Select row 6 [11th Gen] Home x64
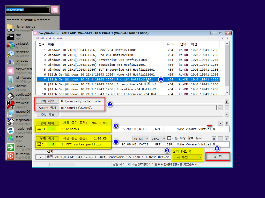The width and height of the screenshot is (265, 198). (x=128, y=75)
